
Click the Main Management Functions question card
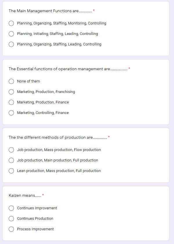coord(130,29)
